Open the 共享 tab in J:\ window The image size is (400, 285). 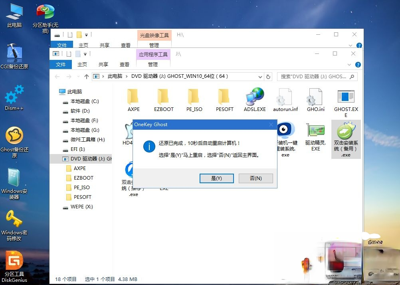pyautogui.click(x=103, y=65)
